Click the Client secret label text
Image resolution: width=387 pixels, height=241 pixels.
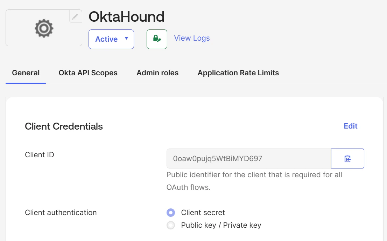tap(203, 213)
